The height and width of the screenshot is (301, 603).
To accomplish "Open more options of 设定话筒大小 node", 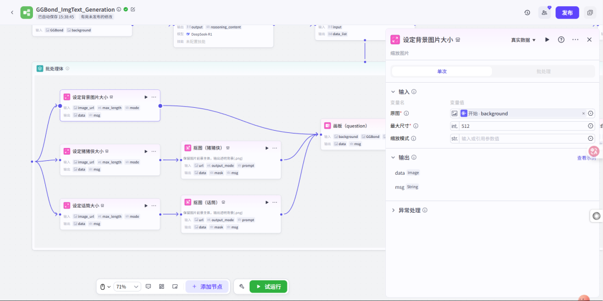I will coord(154,206).
